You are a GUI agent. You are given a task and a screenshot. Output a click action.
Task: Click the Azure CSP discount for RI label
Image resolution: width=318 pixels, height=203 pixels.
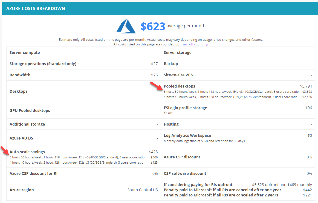coord(33,173)
